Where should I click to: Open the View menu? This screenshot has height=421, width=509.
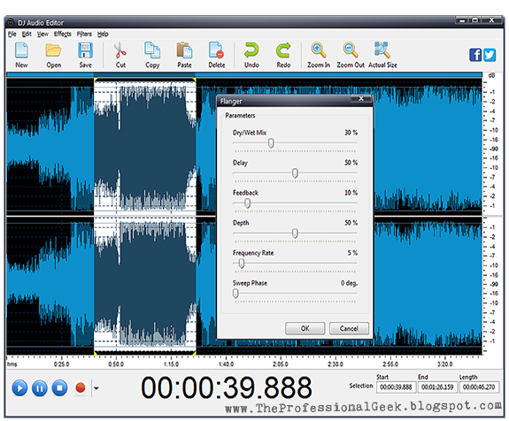42,34
